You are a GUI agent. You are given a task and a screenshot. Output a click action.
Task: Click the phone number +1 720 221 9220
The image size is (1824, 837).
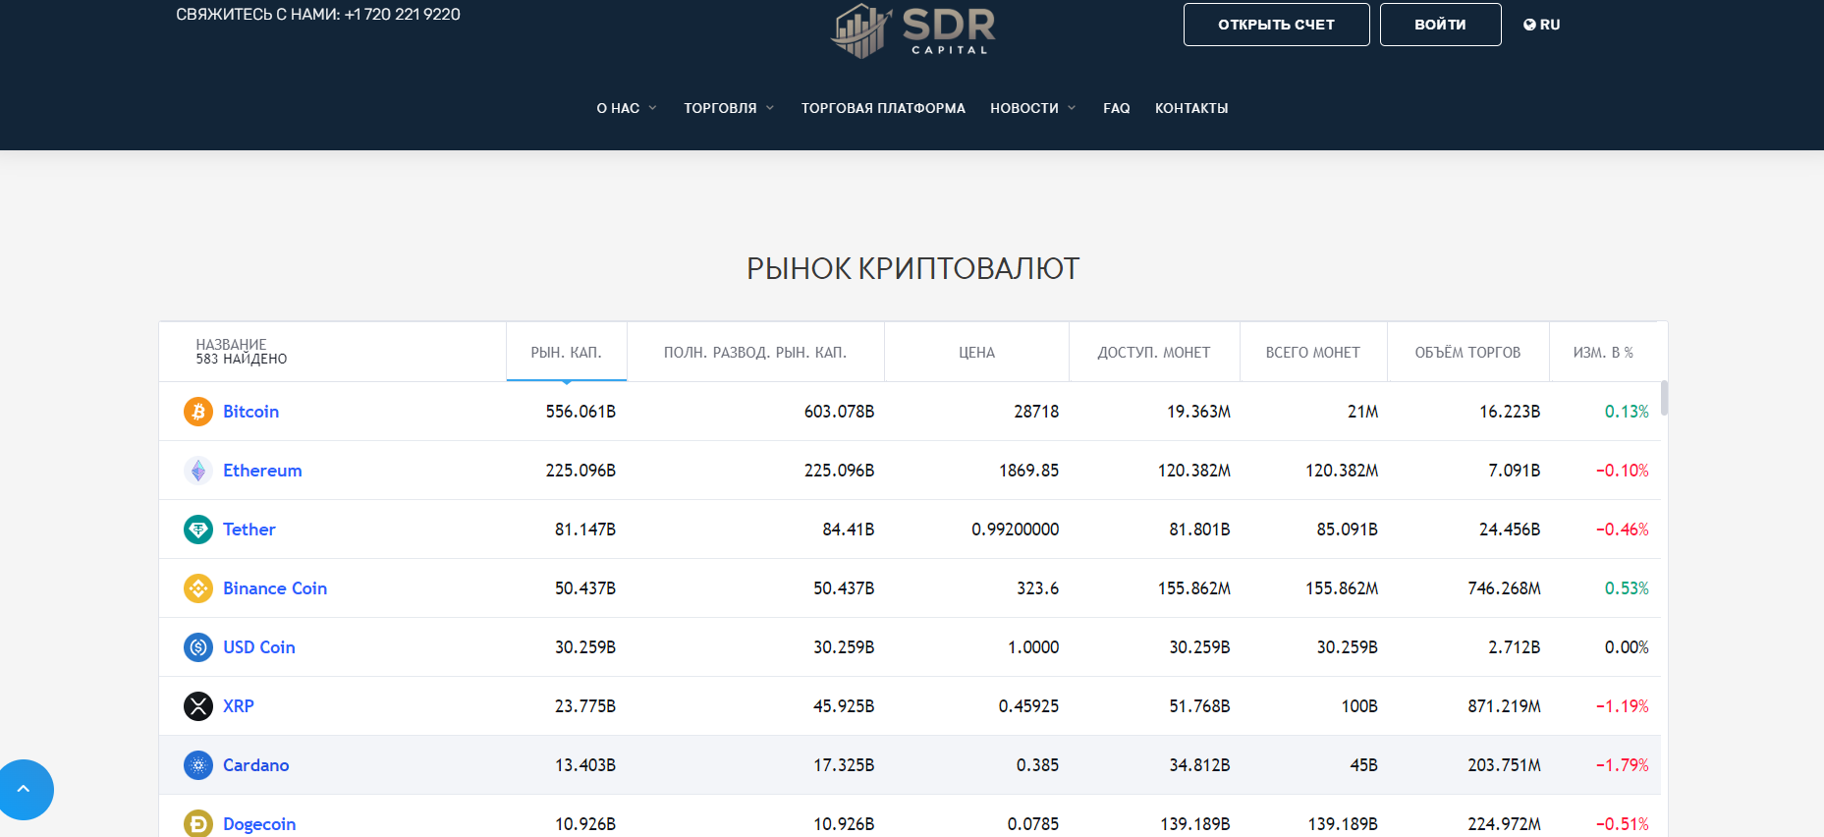402,15
